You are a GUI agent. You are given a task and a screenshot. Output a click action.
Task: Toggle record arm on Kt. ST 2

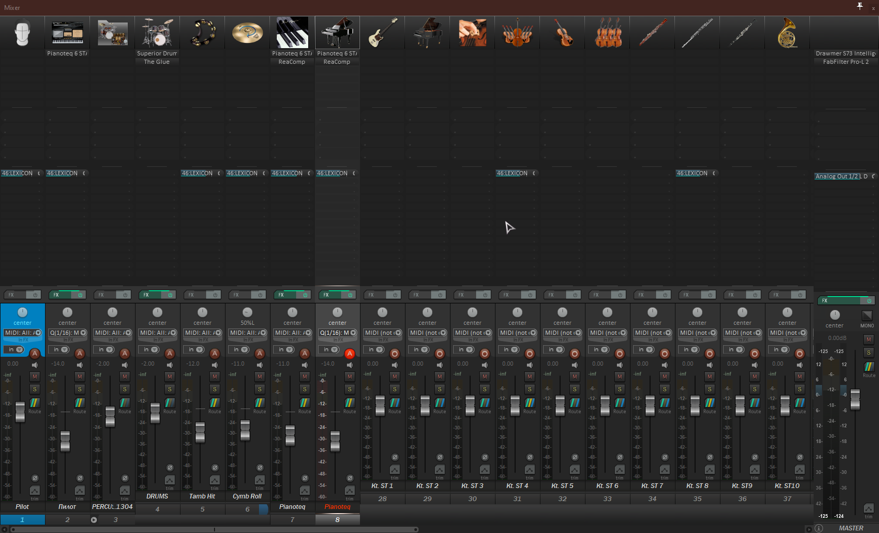point(439,354)
